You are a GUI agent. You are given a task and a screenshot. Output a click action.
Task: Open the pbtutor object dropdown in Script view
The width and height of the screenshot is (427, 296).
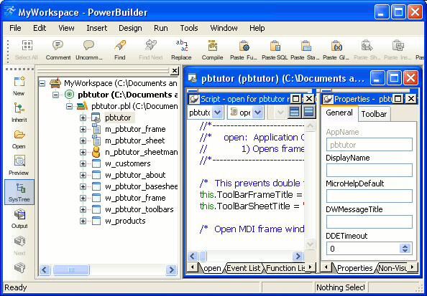coord(217,112)
